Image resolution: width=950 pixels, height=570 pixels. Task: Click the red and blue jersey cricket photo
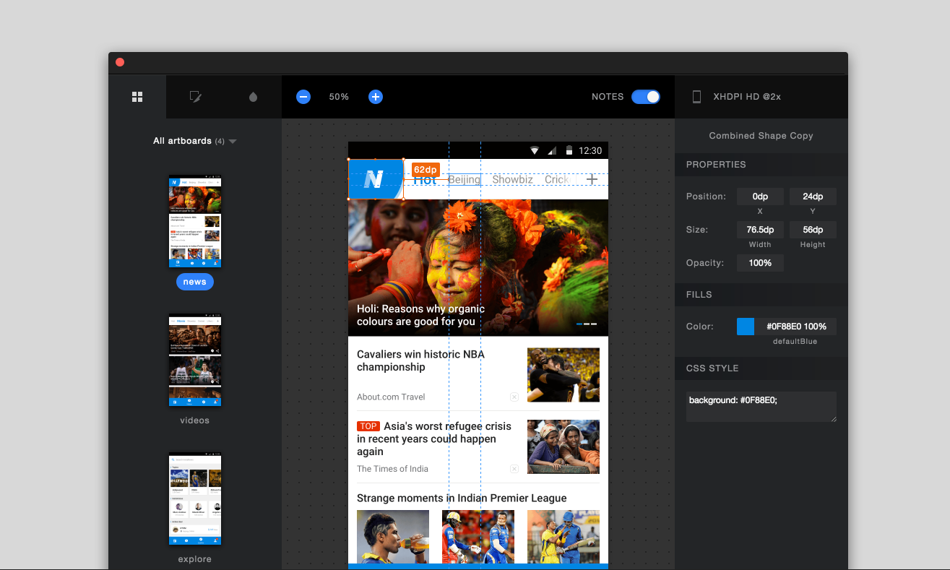point(478,537)
